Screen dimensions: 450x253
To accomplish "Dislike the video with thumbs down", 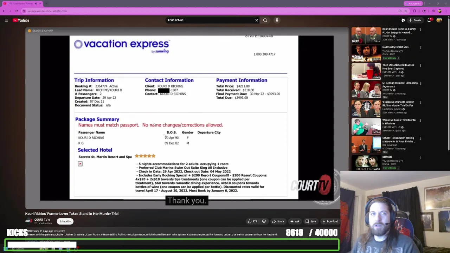I will (x=264, y=221).
